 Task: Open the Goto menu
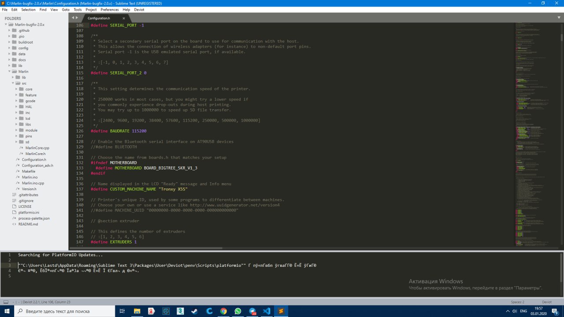click(66, 9)
